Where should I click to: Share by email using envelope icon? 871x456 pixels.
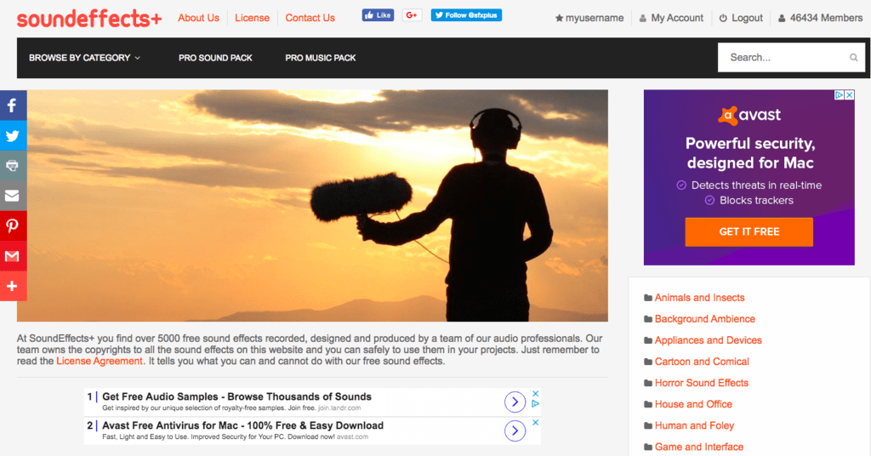[12, 196]
